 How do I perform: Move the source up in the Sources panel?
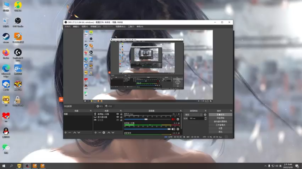[x=109, y=133]
